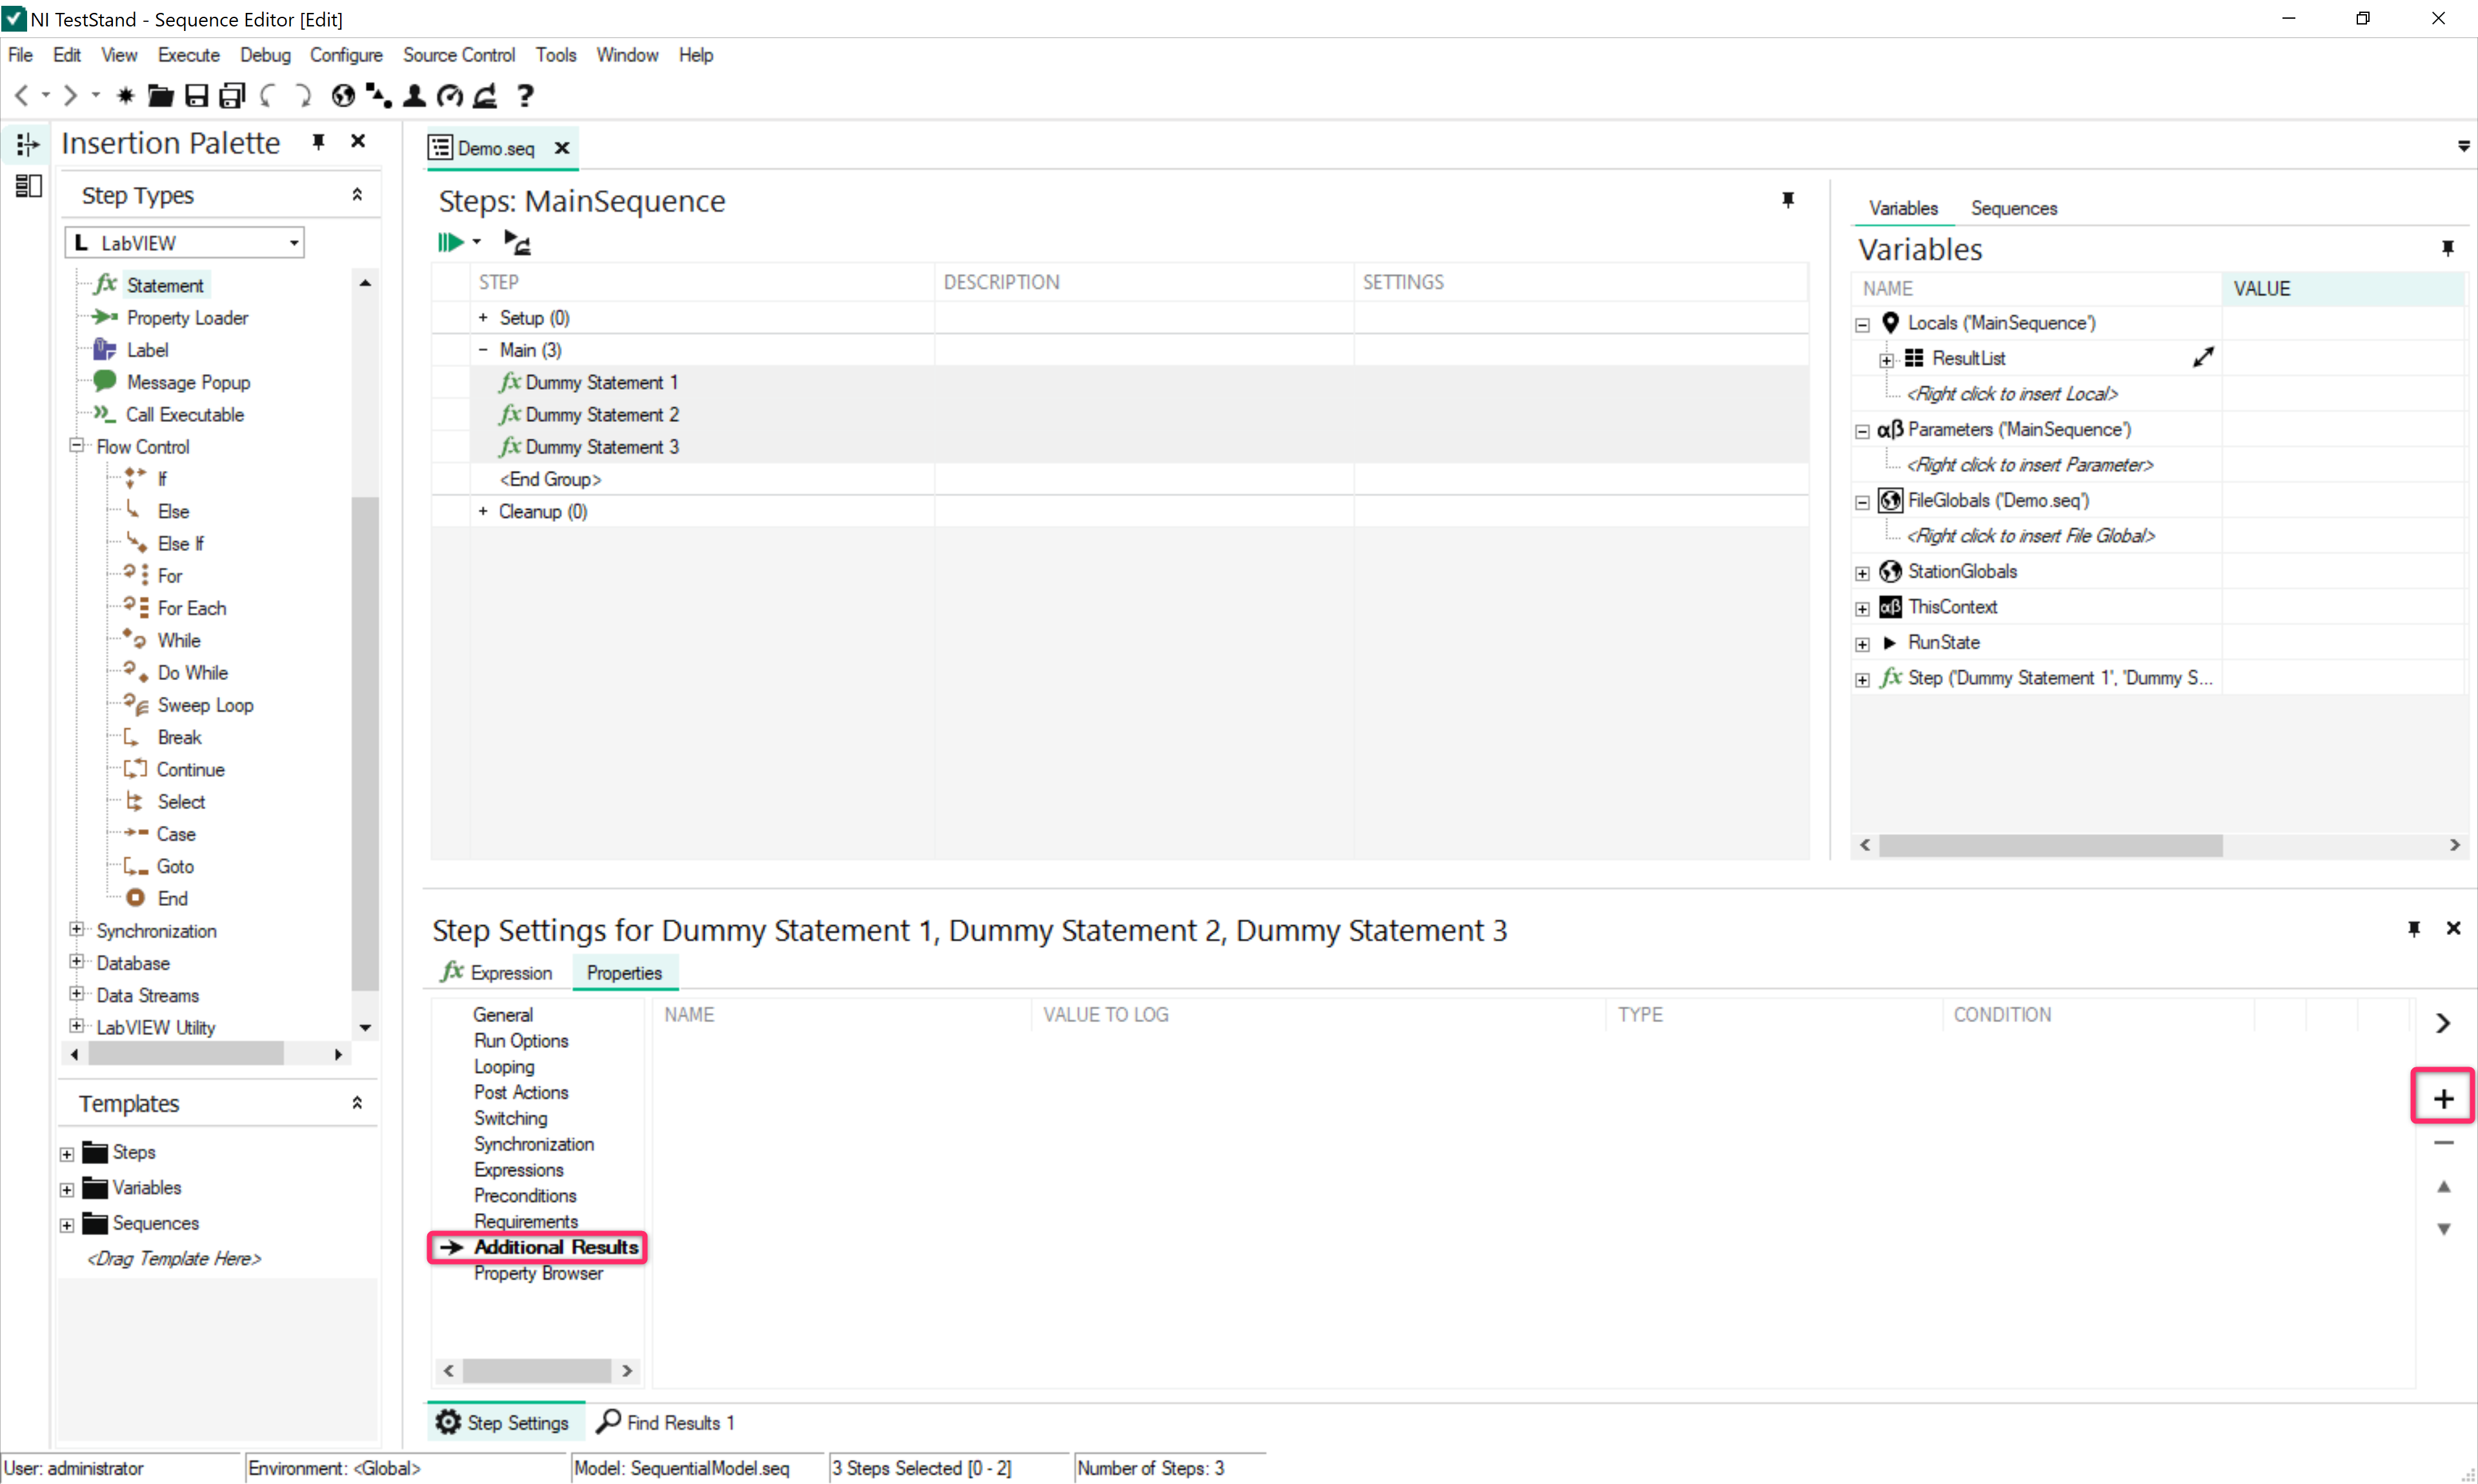2478x1484 pixels.
Task: Open the Tools menu
Action: [x=555, y=55]
